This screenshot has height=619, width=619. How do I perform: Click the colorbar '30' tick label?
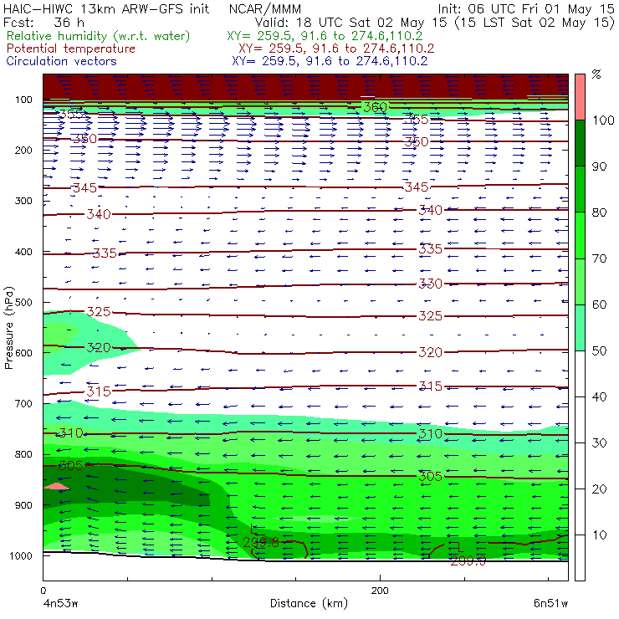tap(599, 443)
